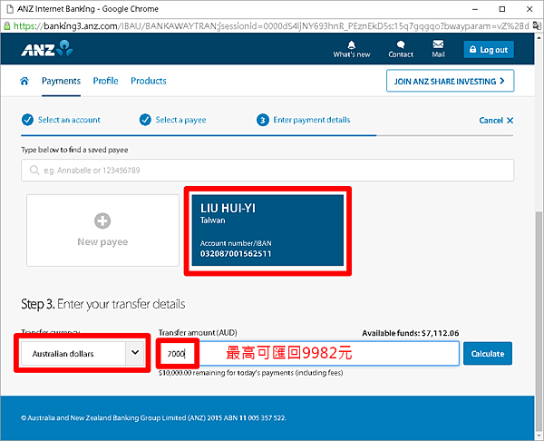Maximize the Chrome window

tap(502, 9)
